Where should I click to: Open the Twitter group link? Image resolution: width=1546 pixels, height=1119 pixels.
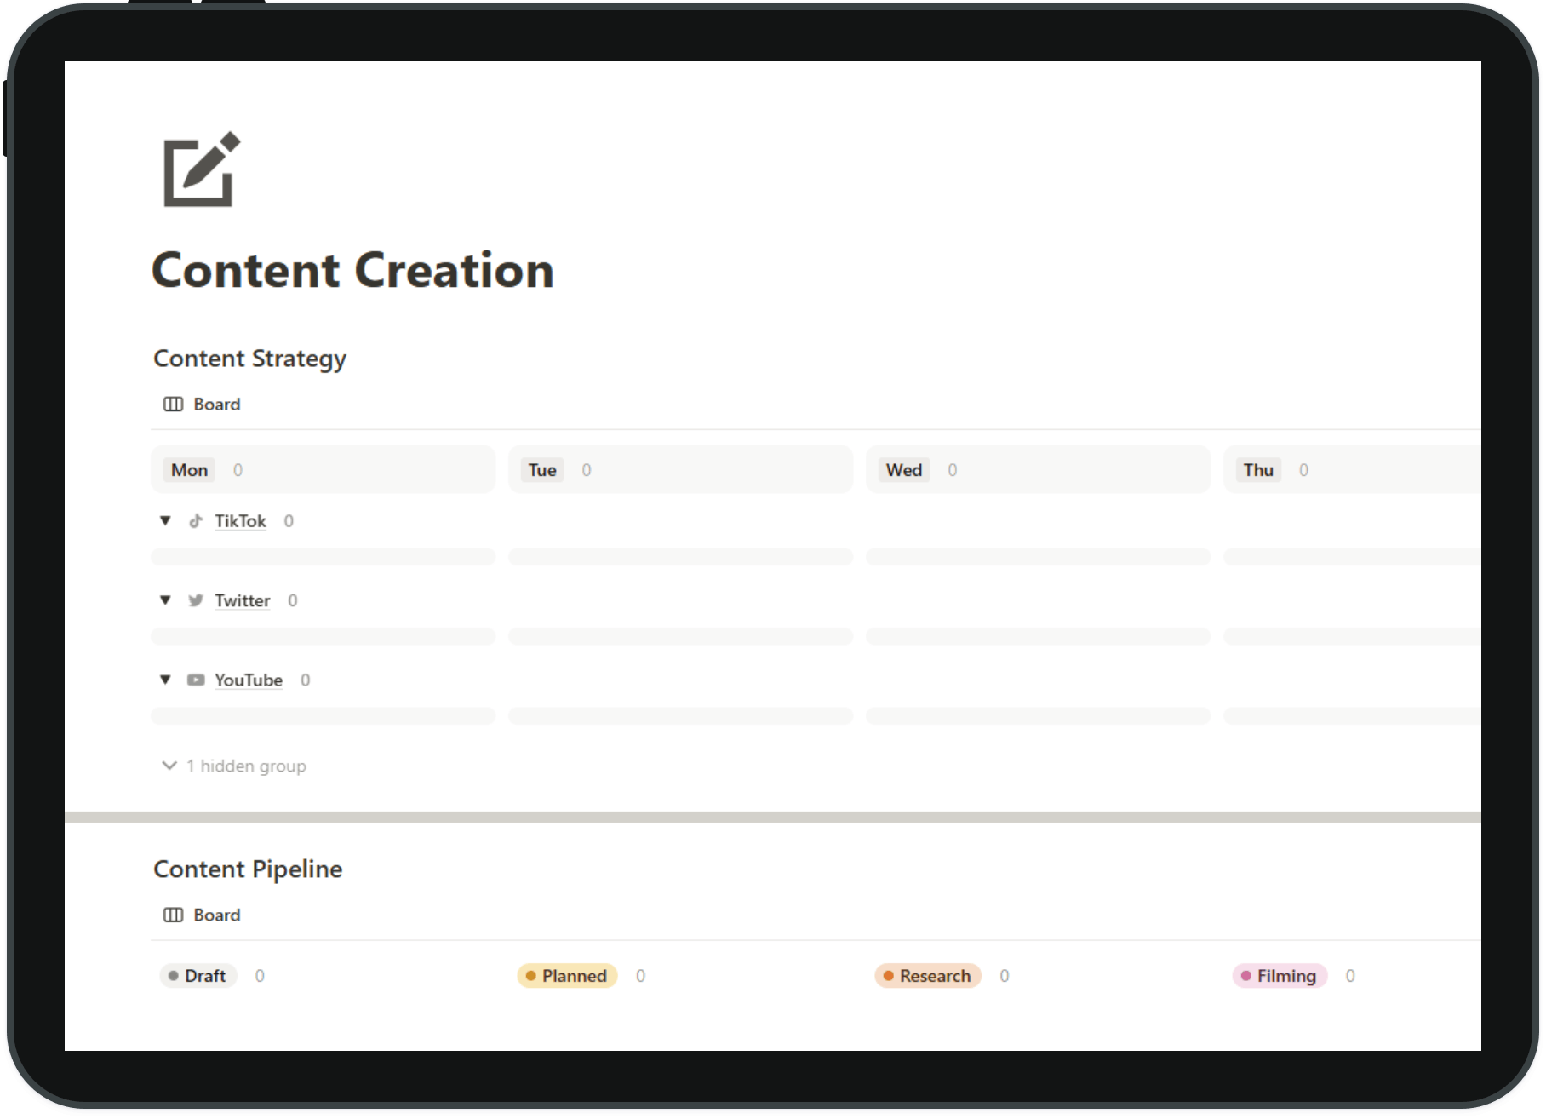point(242,600)
